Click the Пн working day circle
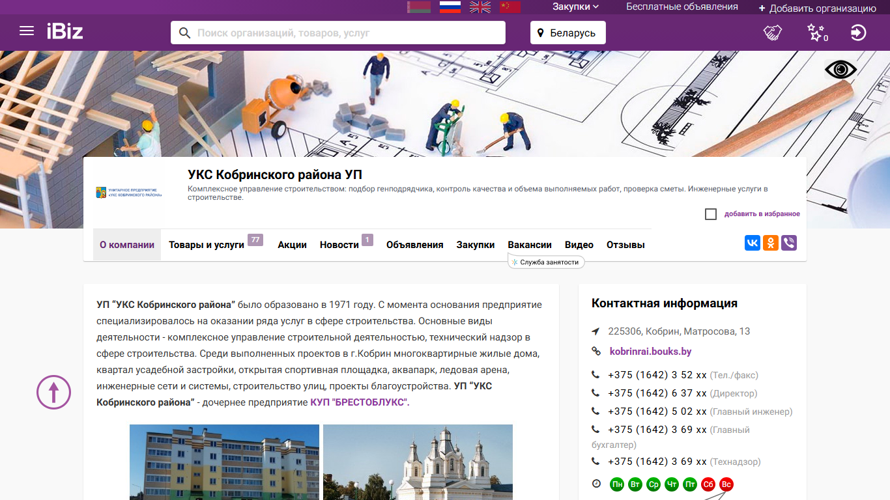 [x=617, y=484]
